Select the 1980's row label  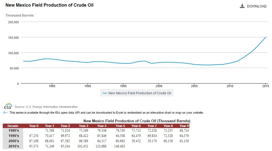coord(13,131)
